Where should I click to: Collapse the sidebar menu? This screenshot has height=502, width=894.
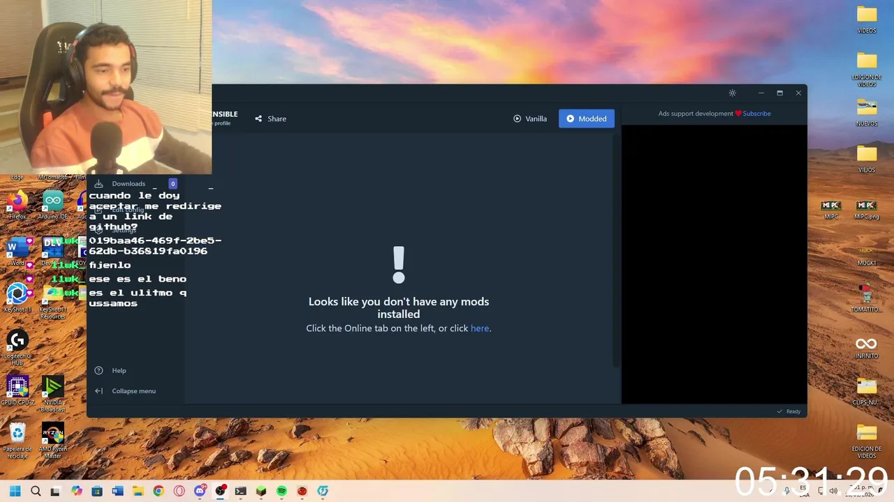click(x=133, y=391)
